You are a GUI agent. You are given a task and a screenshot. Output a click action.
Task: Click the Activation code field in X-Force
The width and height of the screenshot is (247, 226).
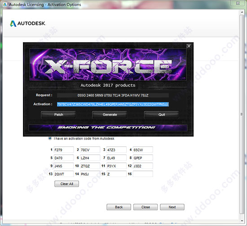pyautogui.click(x=113, y=104)
